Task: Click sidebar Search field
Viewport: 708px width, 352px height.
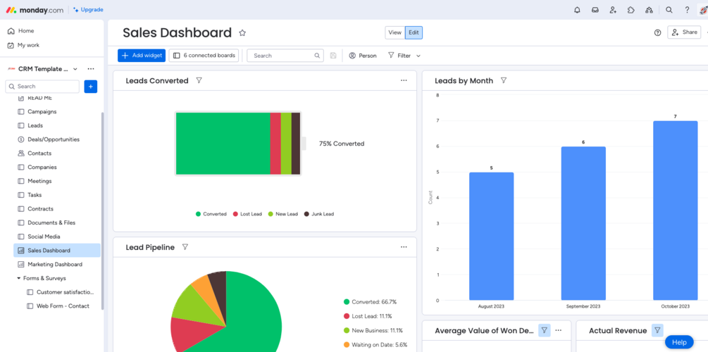Action: 42,86
